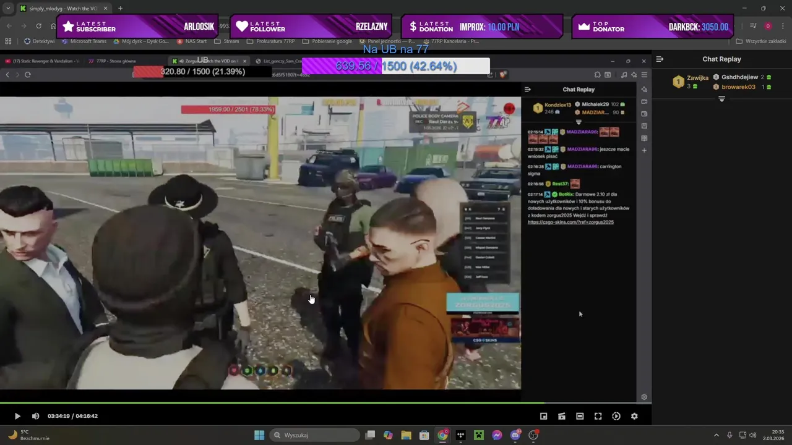Image resolution: width=792 pixels, height=445 pixels.
Task: Open Panel jednostki bookmark
Action: [x=387, y=41]
